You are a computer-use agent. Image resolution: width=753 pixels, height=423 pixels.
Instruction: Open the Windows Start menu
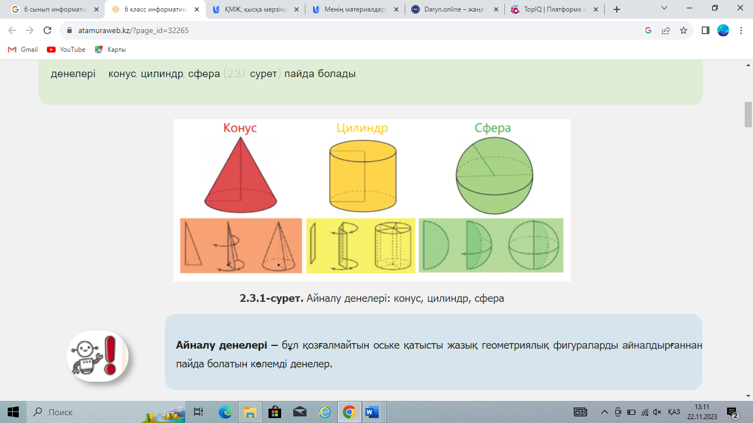(13, 412)
